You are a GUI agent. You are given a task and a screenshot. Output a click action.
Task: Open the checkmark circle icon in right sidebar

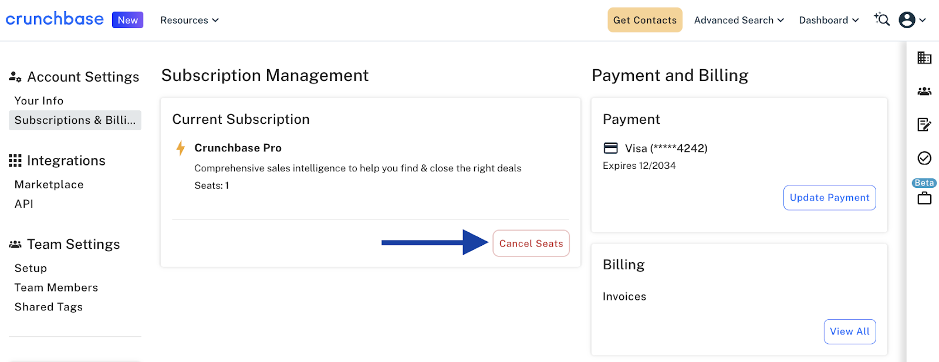point(924,158)
